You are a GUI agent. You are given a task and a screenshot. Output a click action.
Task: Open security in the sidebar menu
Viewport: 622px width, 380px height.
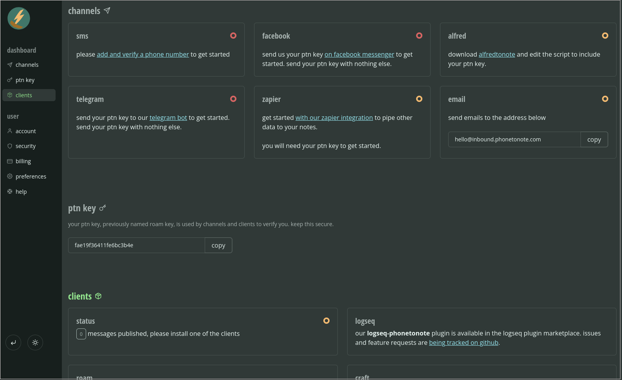pos(29,146)
